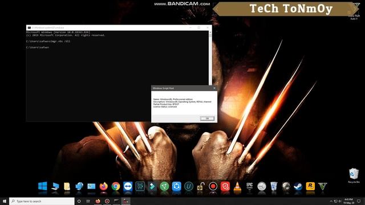
Task: Click the Windows logo icon in dock
Action: [x=43, y=186]
